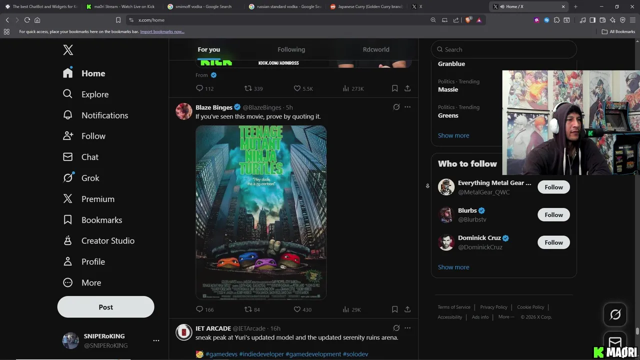Image resolution: width=640 pixels, height=360 pixels.
Task: Open Blaze Binges profile avatar
Action: tap(184, 111)
